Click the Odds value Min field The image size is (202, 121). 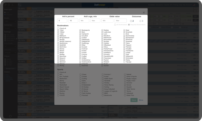click(107, 21)
